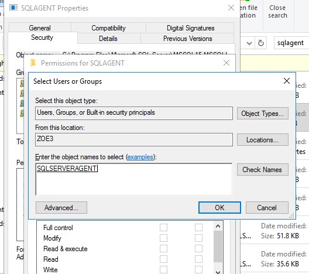Viewport: 309px width, 274px height.
Task: Close the Select Users or Groups dialog
Action: [287, 81]
